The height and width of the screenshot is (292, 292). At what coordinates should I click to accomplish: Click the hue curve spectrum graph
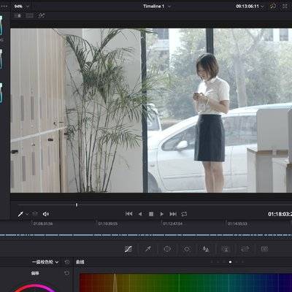(x=185, y=283)
